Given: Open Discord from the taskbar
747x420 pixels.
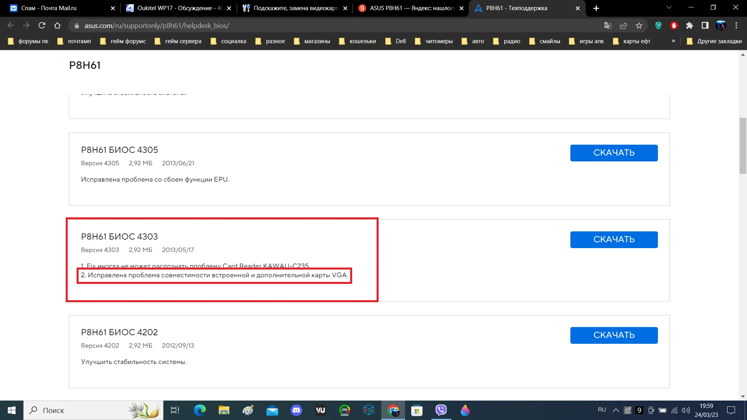Looking at the screenshot, I should point(296,410).
